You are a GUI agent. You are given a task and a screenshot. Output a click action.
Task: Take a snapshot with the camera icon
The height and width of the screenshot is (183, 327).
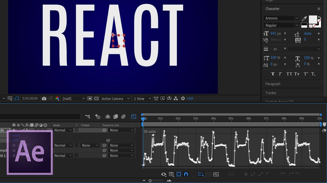click(x=44, y=98)
